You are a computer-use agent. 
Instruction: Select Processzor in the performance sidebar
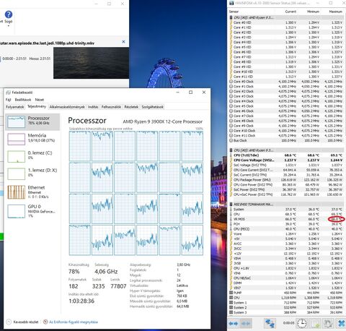(x=32, y=121)
